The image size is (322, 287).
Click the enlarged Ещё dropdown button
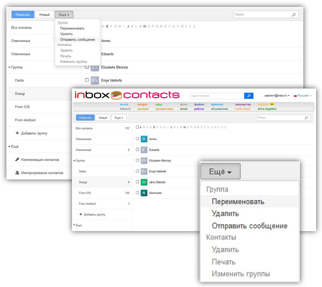point(220,171)
